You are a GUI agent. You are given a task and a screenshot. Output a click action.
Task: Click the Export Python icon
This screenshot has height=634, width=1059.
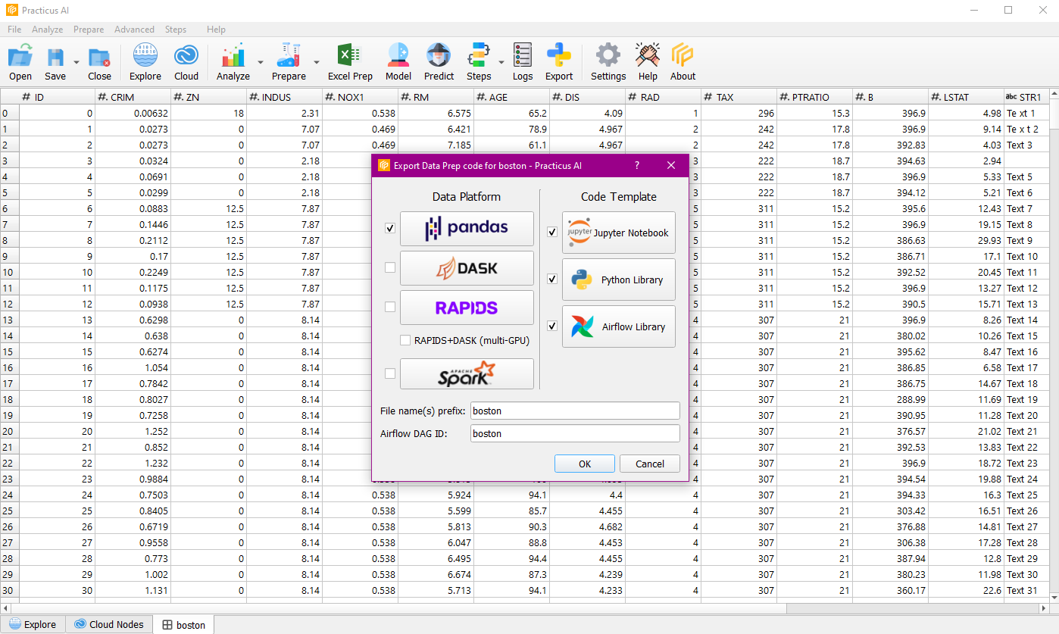pyautogui.click(x=559, y=62)
